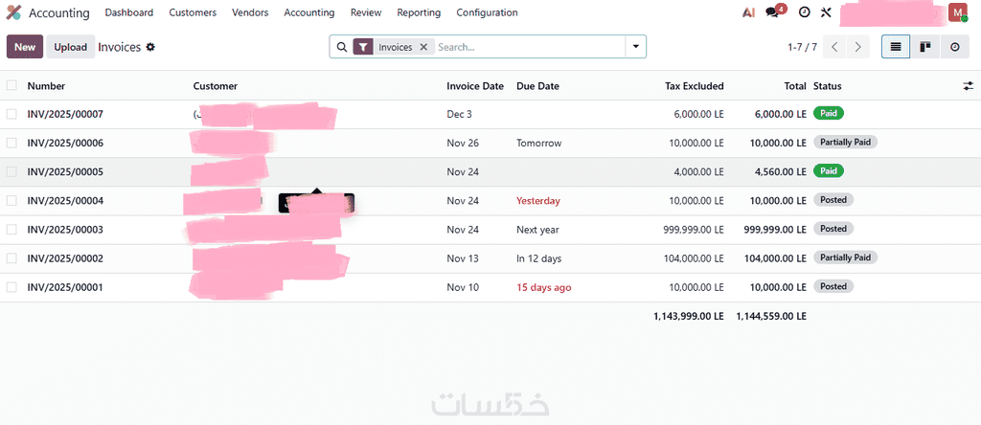The height and width of the screenshot is (425, 981).
Task: Open the Configuration menu
Action: coord(487,12)
